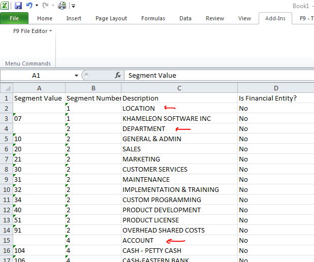Viewport: 314px width, 262px height.
Task: Click the Excel application icon
Action: (x=5, y=6)
